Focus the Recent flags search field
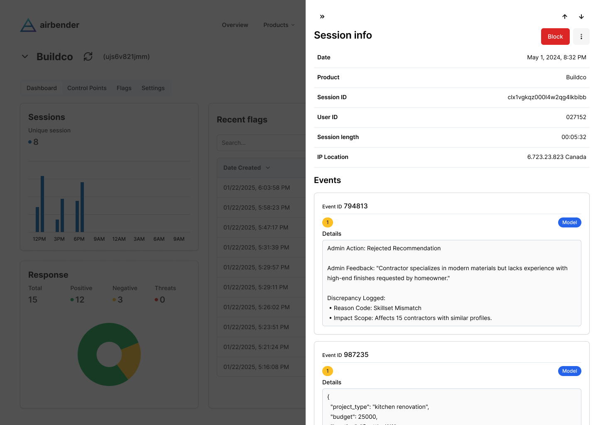The image size is (598, 425). point(261,143)
